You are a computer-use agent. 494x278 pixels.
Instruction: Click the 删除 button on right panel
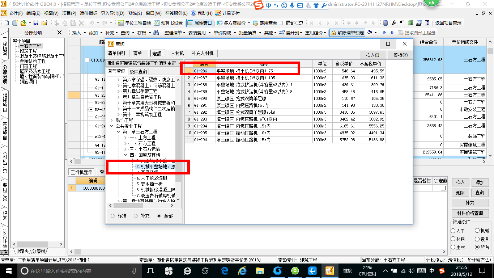[460, 193]
